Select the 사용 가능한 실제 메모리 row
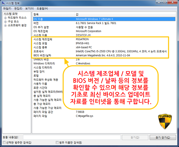This screenshot has height=147, width=179. (104, 100)
